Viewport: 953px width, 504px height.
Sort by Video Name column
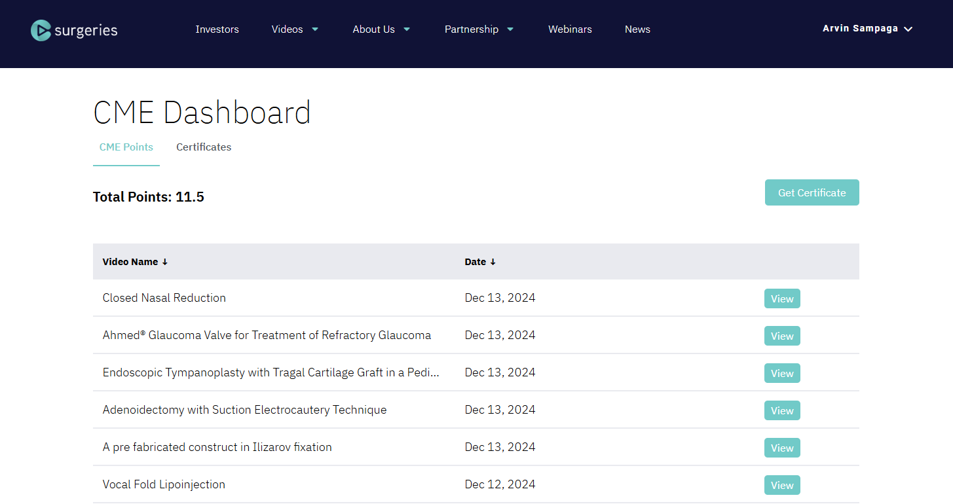coord(135,262)
